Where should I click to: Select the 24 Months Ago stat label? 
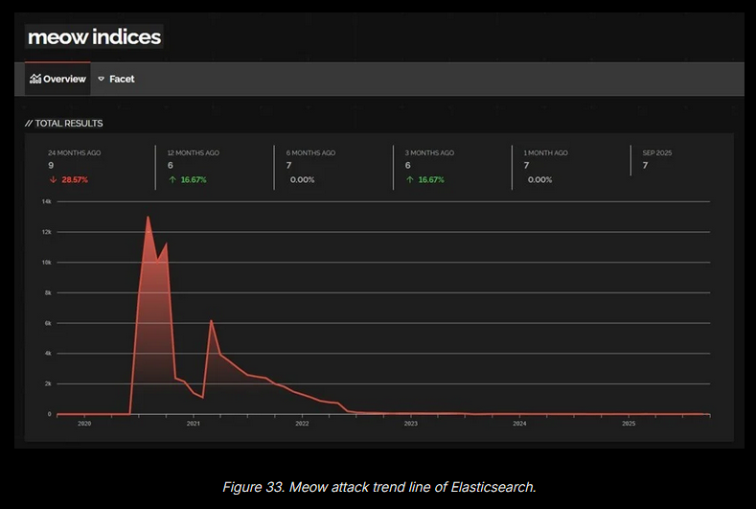coord(74,152)
